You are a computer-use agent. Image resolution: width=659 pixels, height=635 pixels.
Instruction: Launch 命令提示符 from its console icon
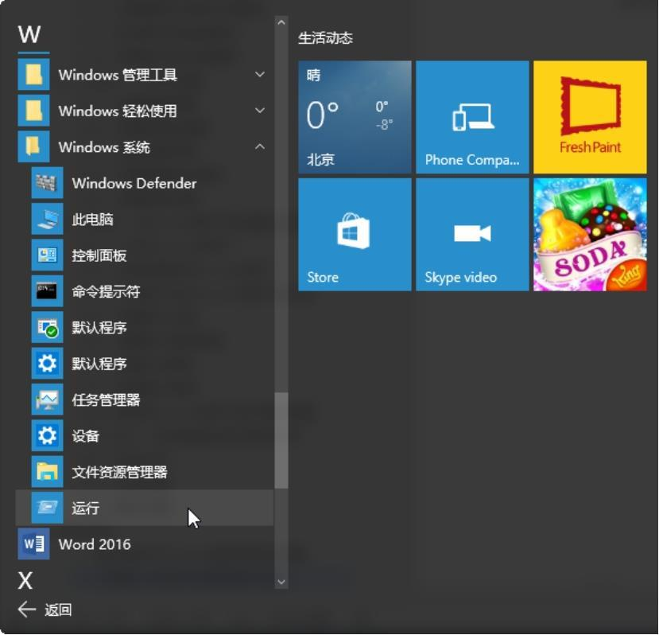(47, 291)
